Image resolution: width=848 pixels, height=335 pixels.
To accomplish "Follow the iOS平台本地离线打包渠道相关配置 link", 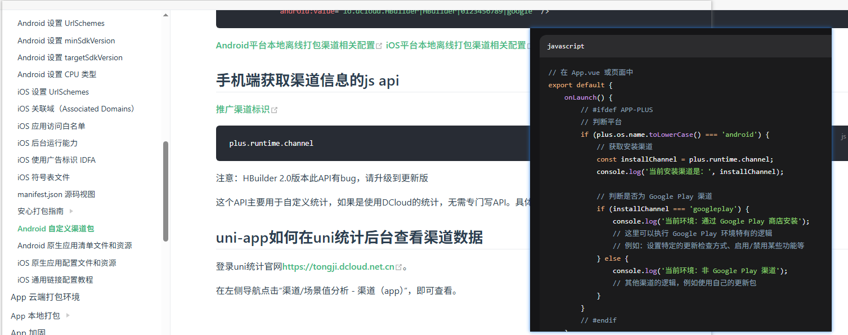I will 456,45.
